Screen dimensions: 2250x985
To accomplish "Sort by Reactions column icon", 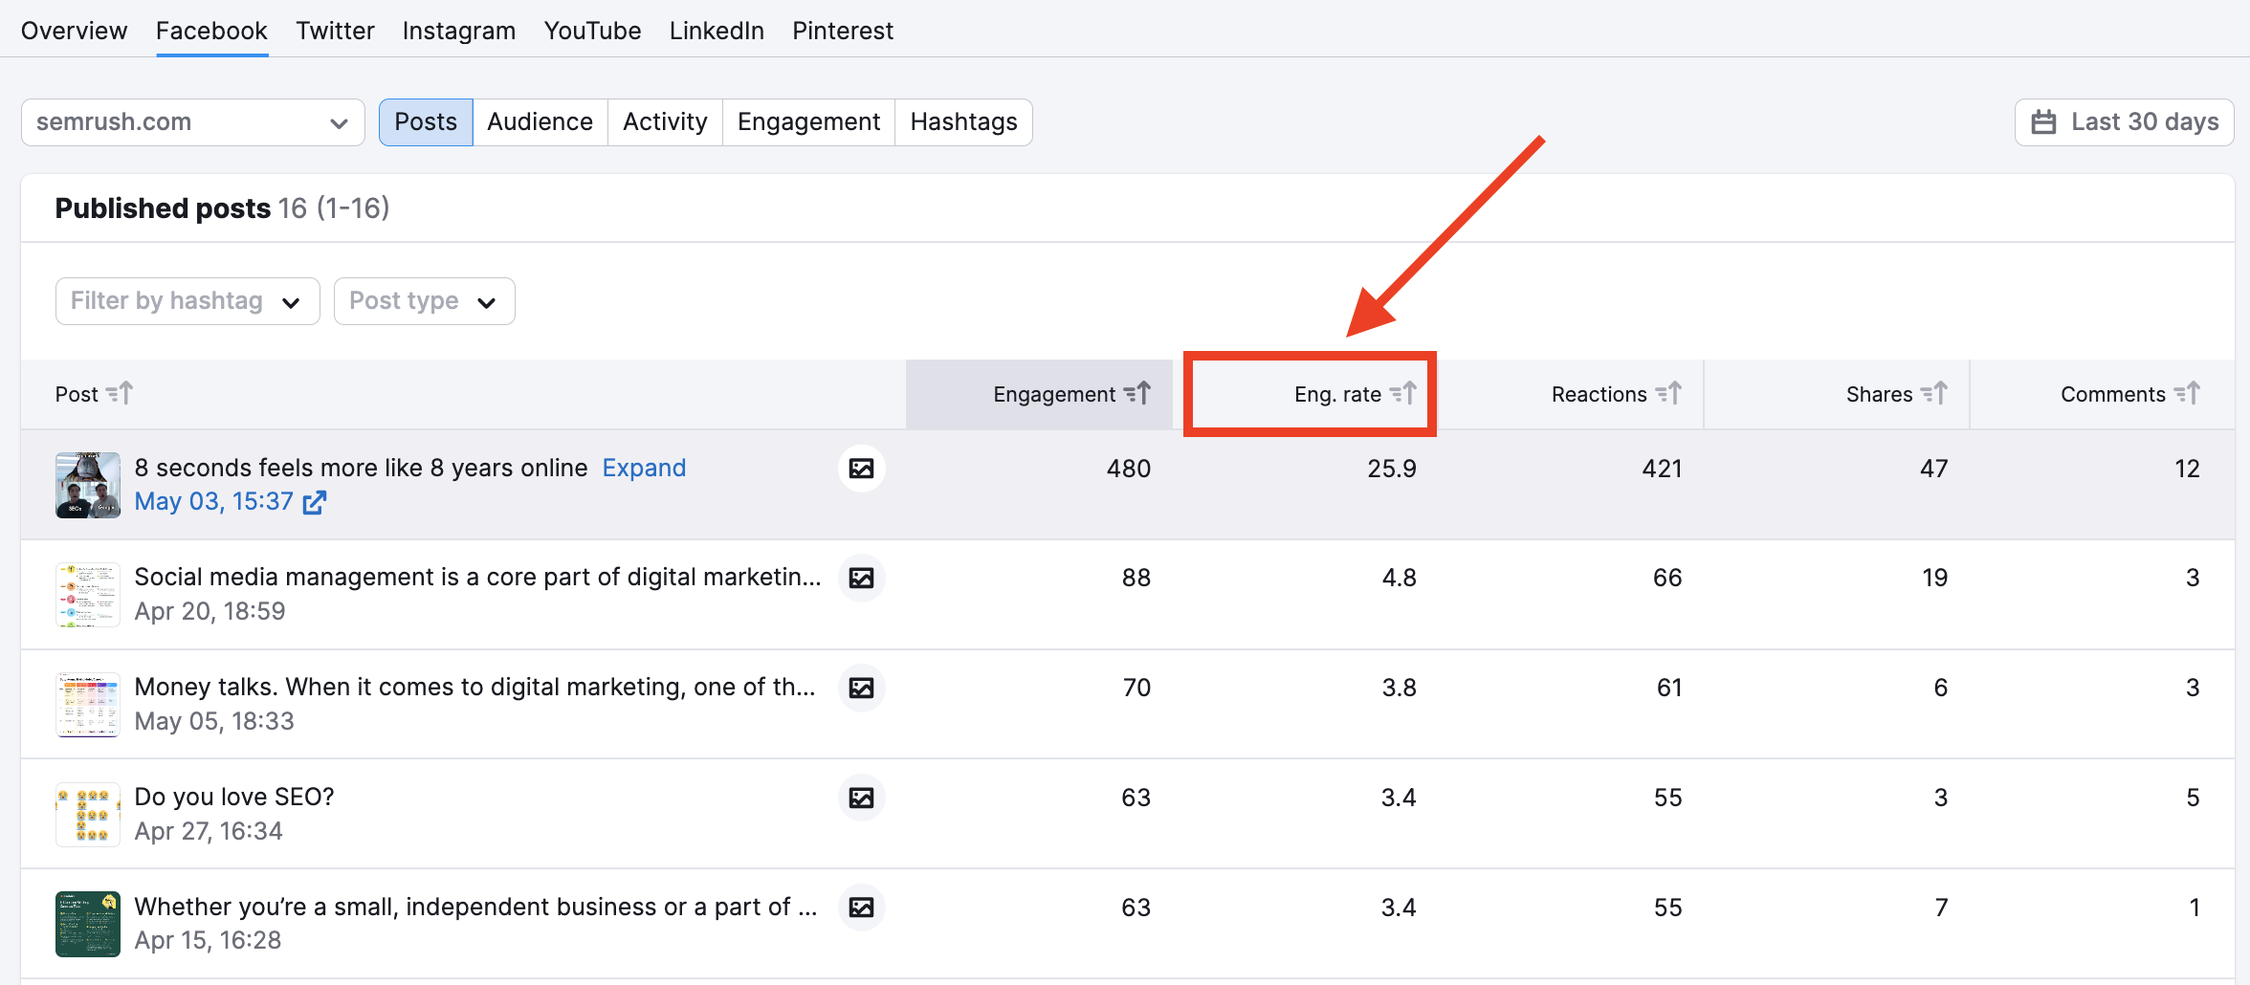I will pos(1669,393).
